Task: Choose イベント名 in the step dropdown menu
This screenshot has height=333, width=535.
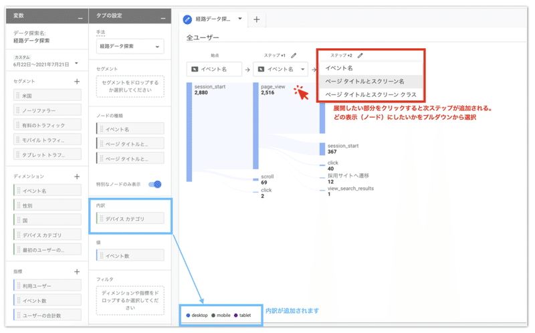Action: (x=370, y=68)
